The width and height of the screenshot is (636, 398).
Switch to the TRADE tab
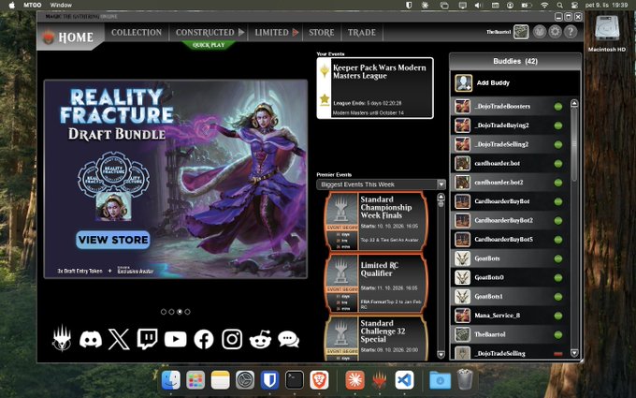[x=361, y=32]
